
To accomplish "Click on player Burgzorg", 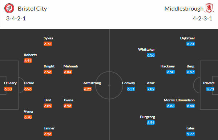I will pos(148,117).
